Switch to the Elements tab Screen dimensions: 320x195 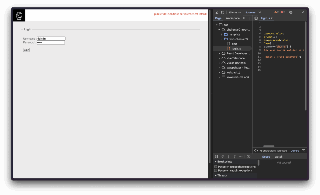(x=235, y=12)
